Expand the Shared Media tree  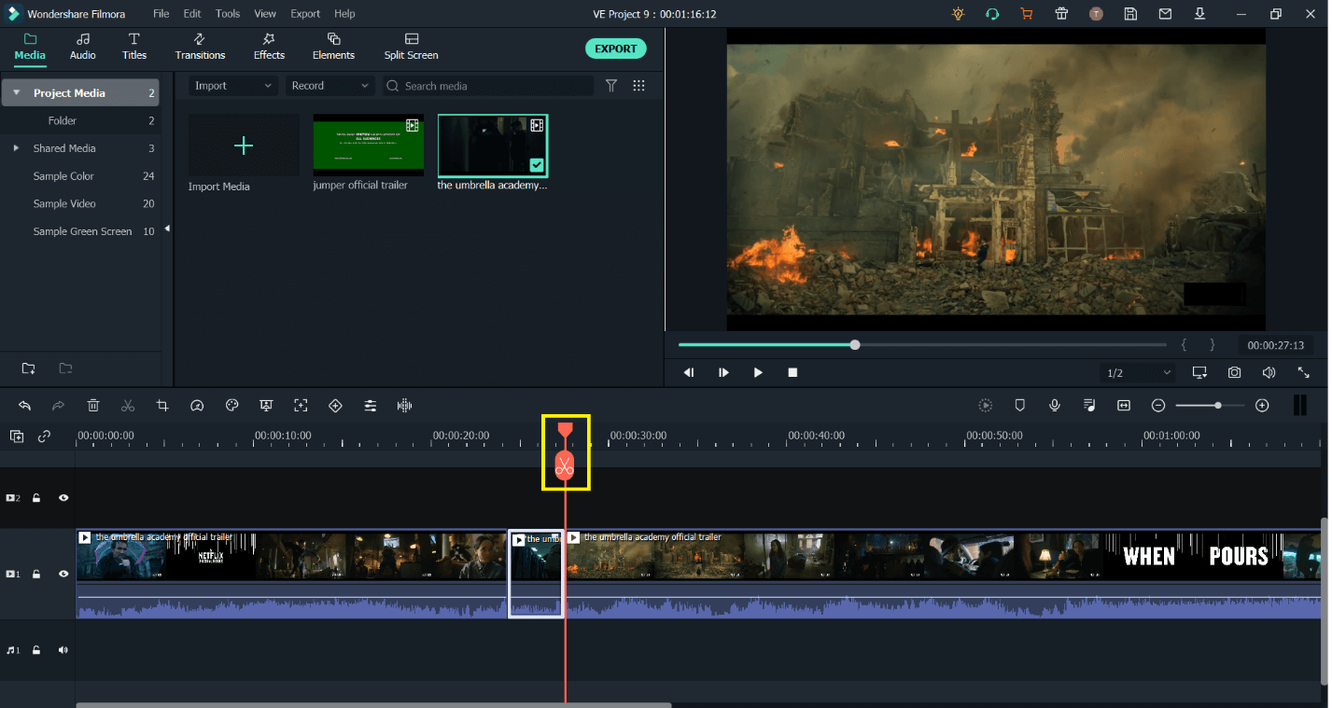tap(16, 148)
